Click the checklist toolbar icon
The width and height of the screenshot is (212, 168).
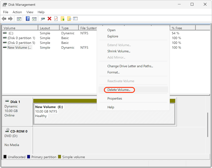point(76,19)
